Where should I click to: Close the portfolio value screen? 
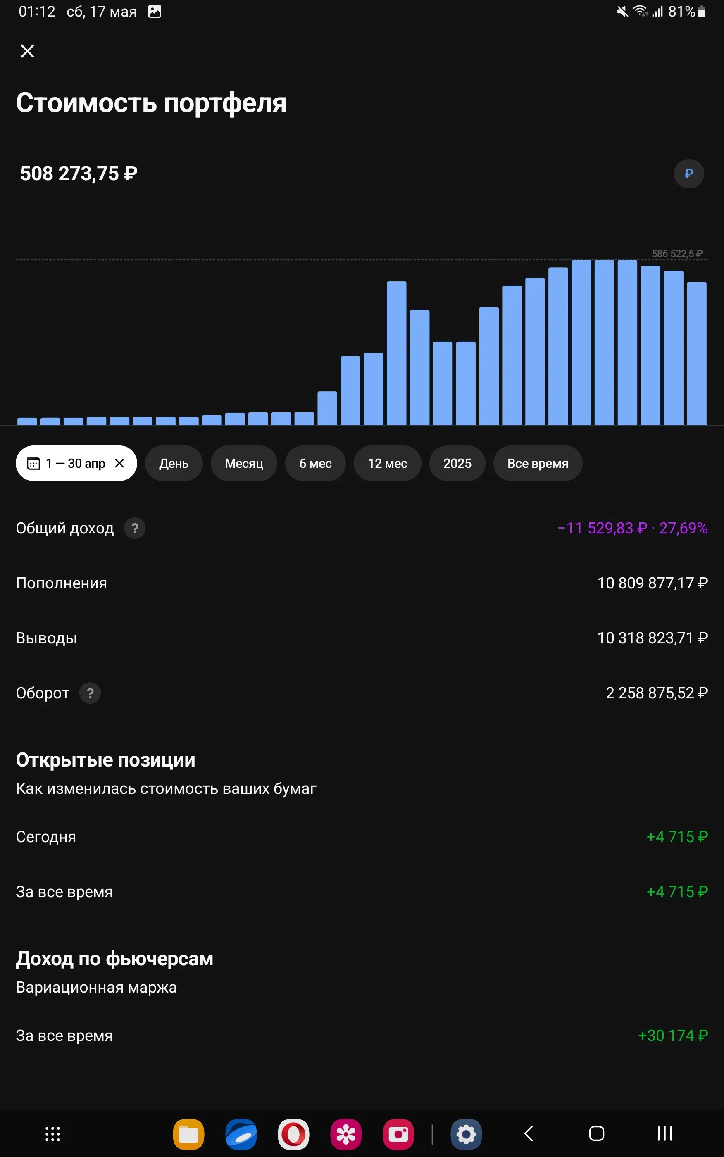click(x=27, y=51)
